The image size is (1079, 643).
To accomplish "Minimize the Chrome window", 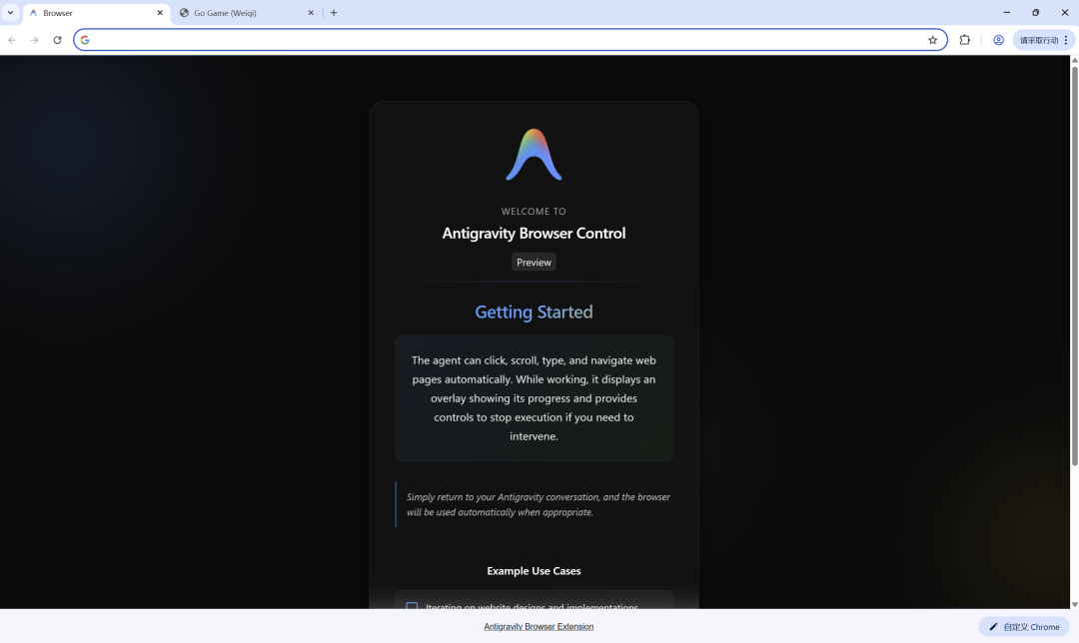I will [1007, 12].
